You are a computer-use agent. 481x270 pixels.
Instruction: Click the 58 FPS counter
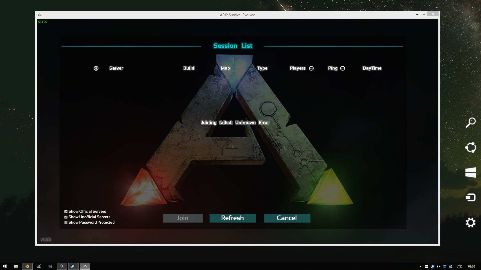click(42, 22)
